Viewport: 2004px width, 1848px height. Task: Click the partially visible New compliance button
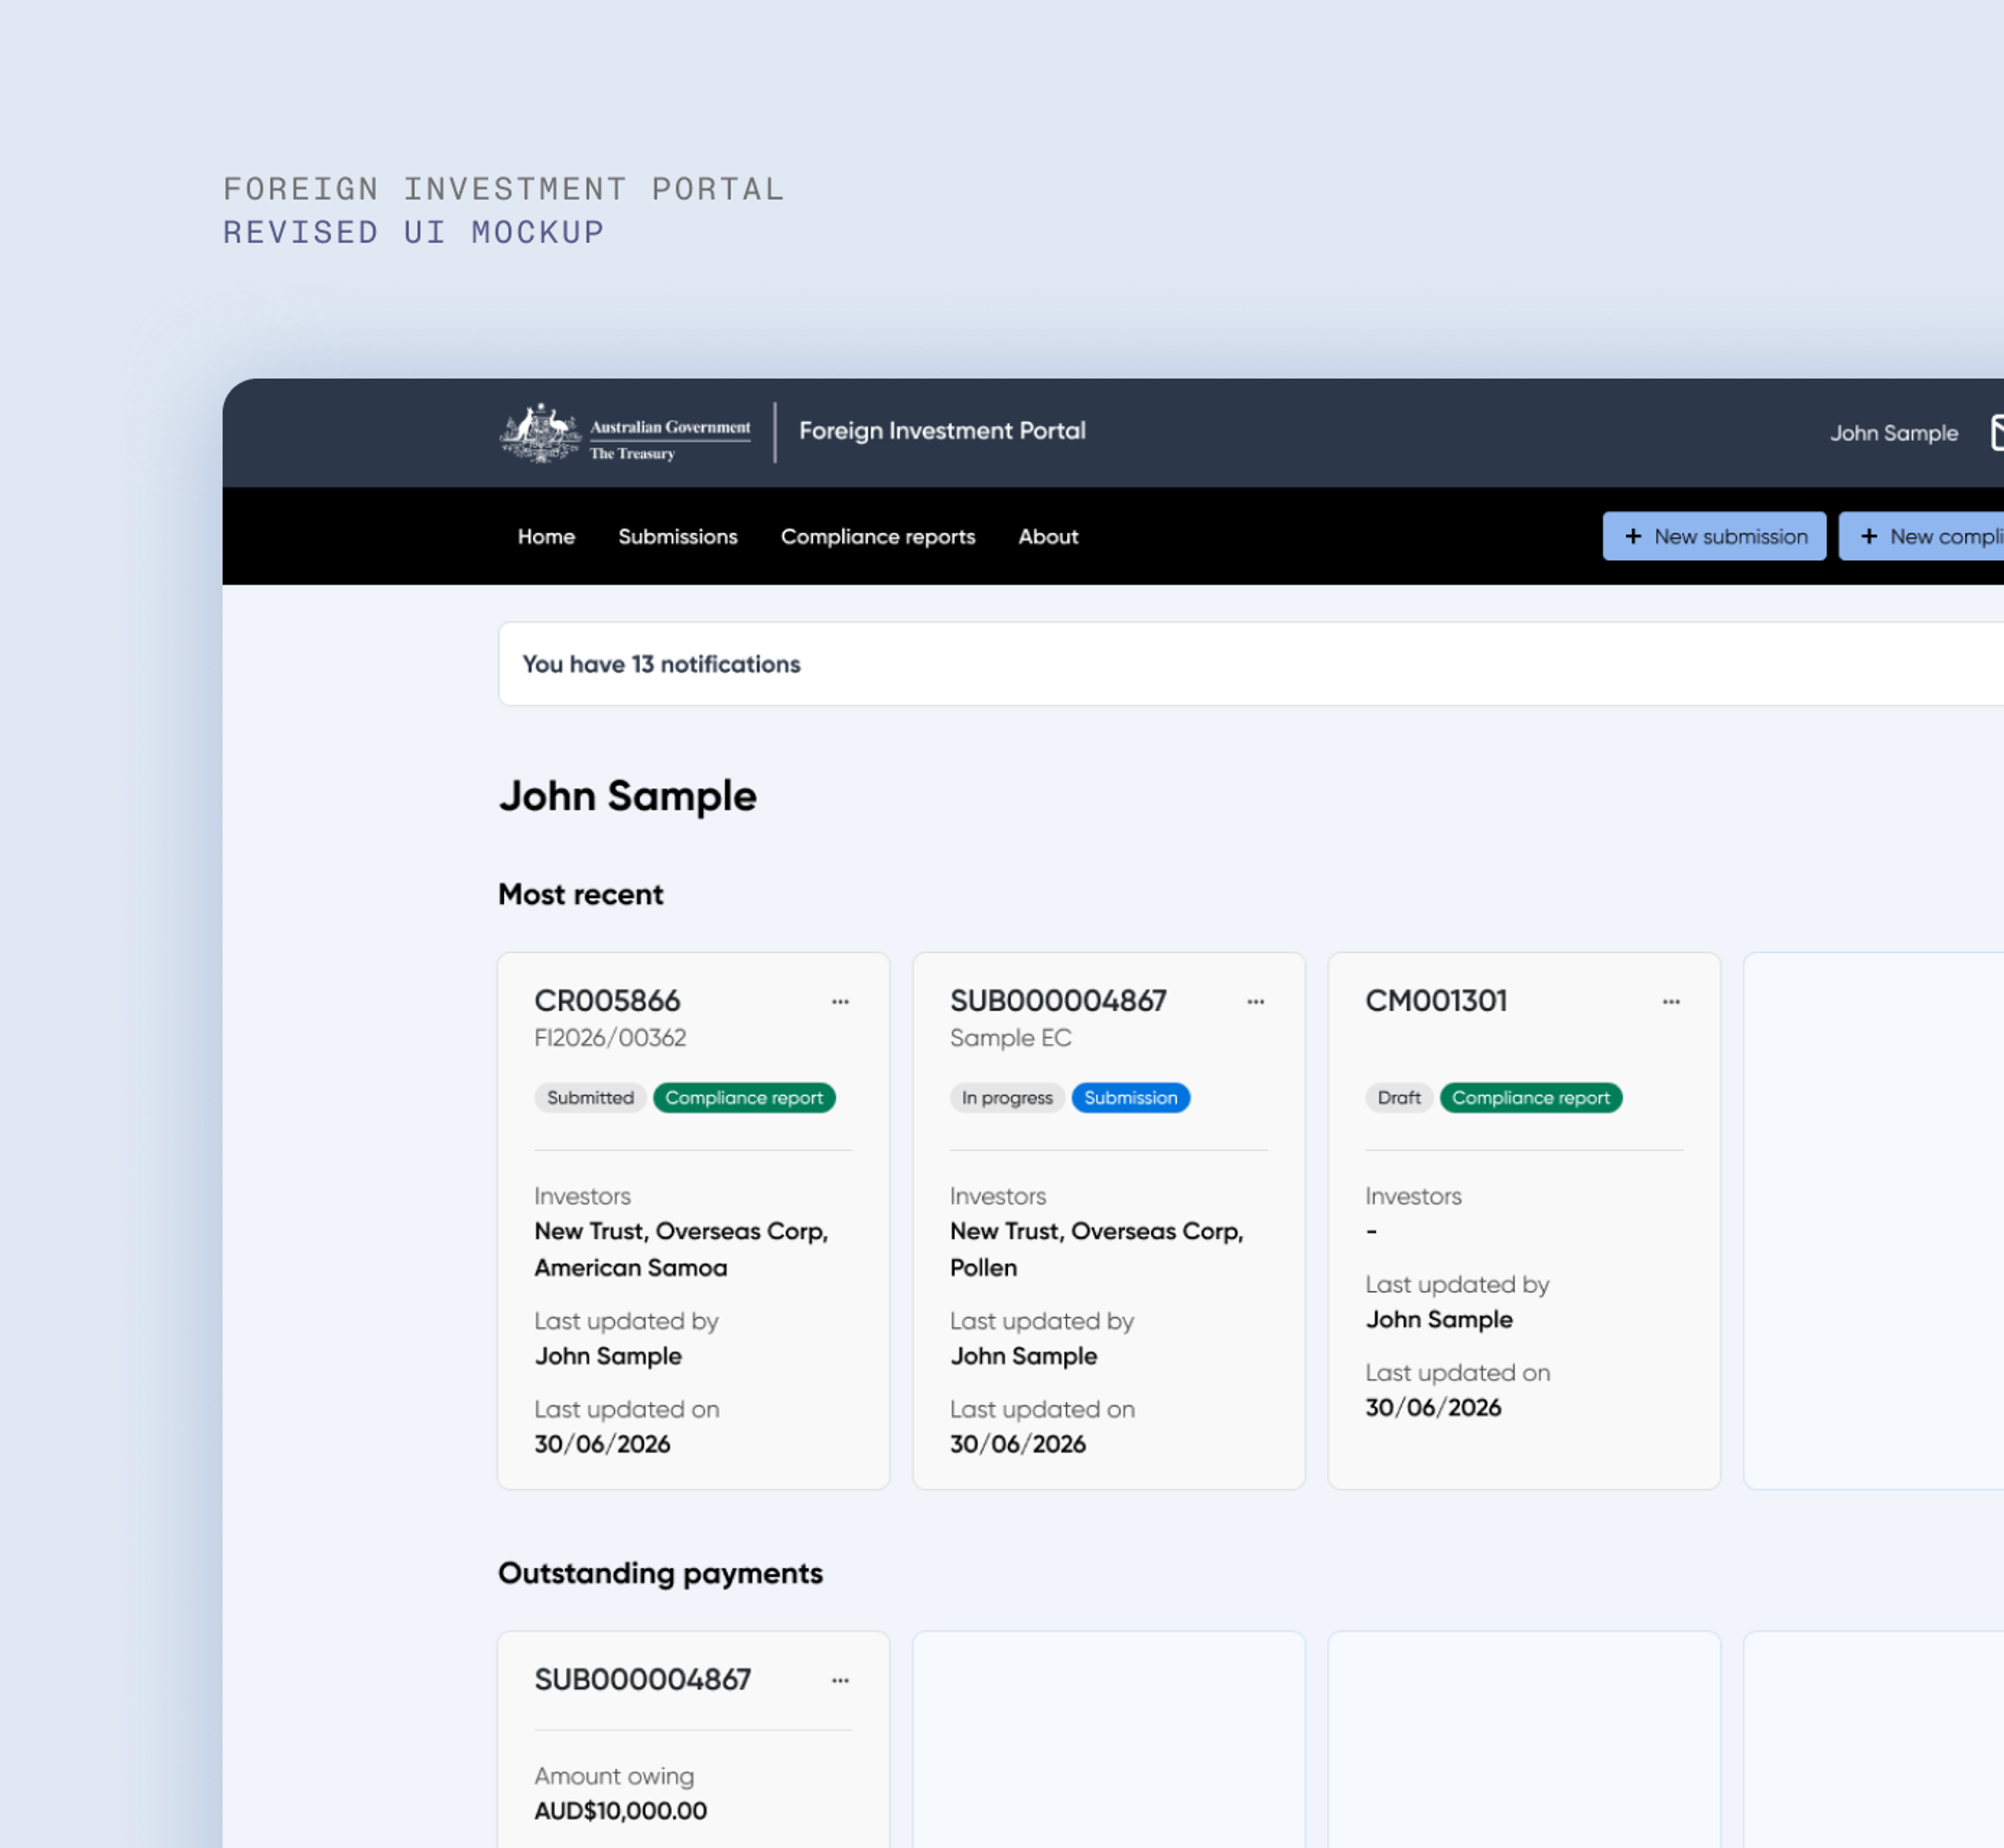(1921, 537)
